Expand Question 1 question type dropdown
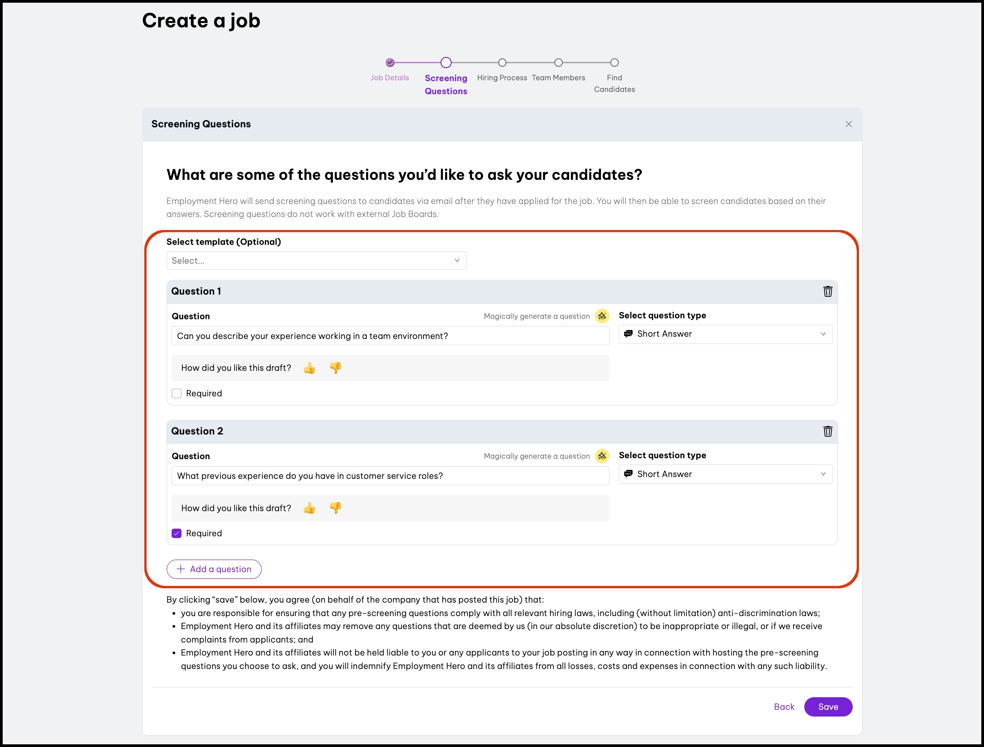 [x=725, y=334]
